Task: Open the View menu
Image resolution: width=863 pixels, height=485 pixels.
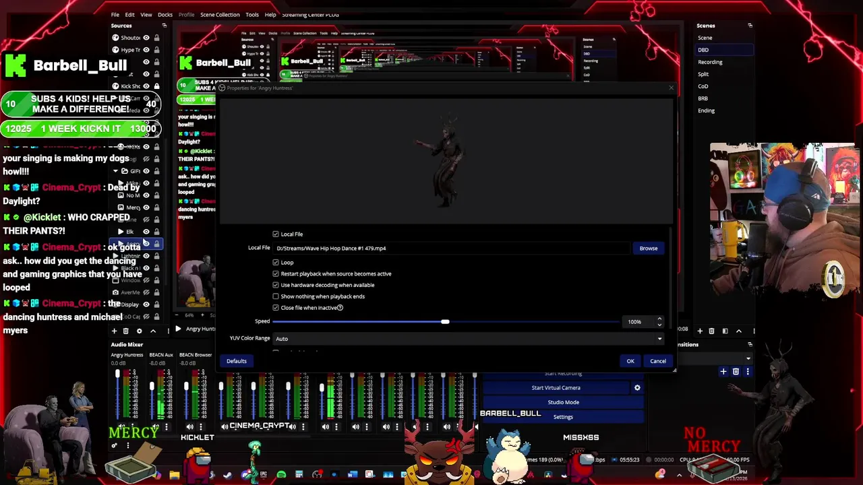Action: pyautogui.click(x=146, y=15)
